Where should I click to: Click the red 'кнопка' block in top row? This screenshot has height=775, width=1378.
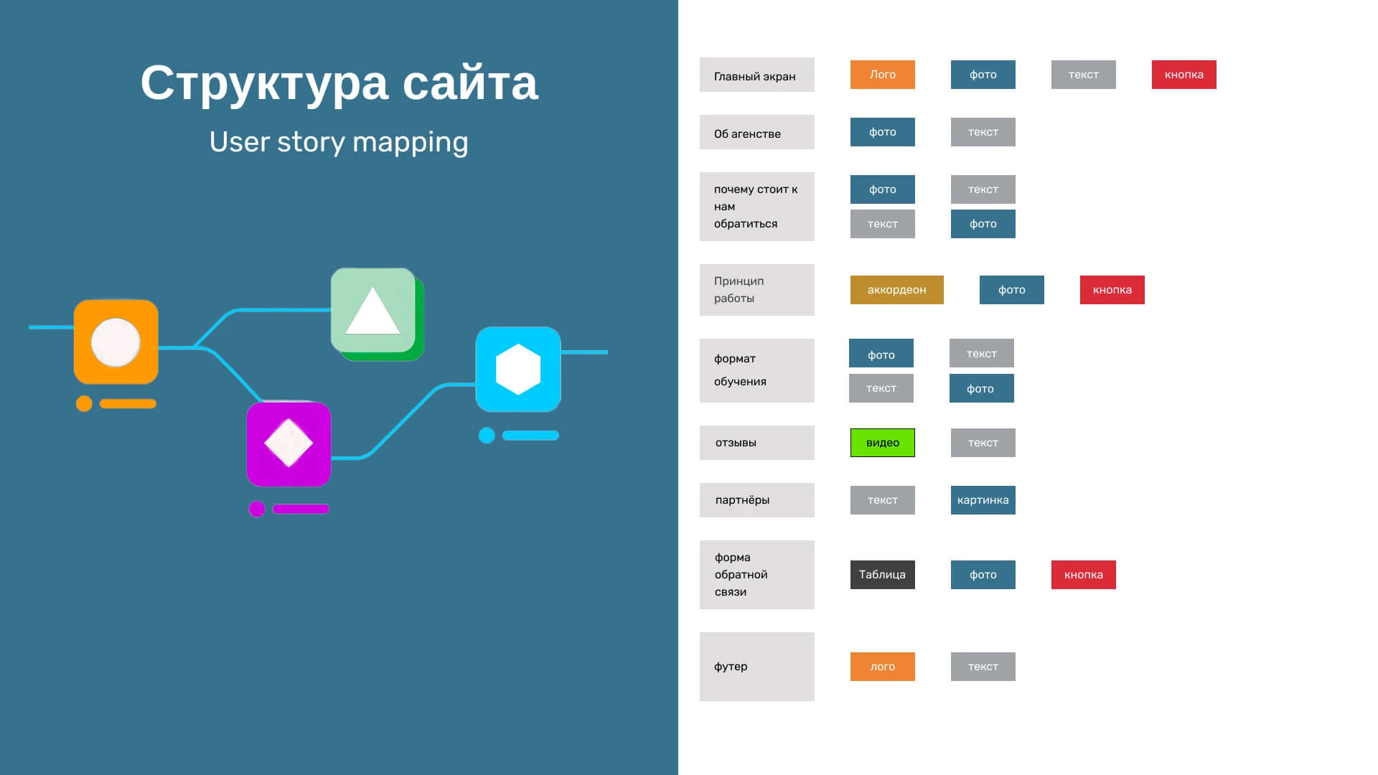1184,75
